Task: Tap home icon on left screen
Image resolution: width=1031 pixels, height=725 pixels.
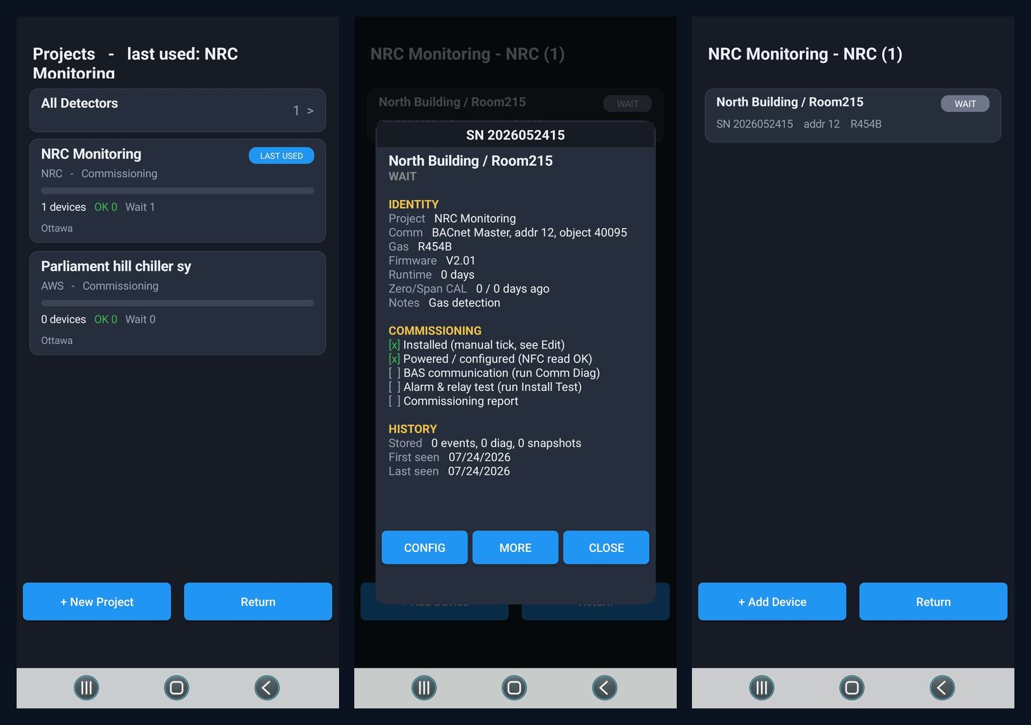Action: (x=176, y=688)
